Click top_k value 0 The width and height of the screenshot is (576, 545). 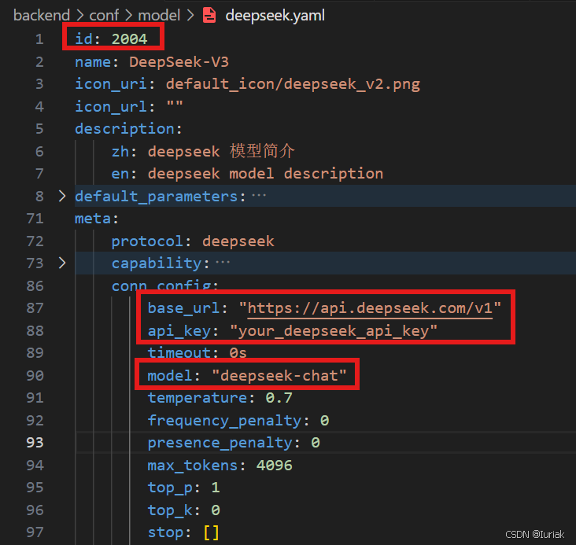click(x=216, y=510)
